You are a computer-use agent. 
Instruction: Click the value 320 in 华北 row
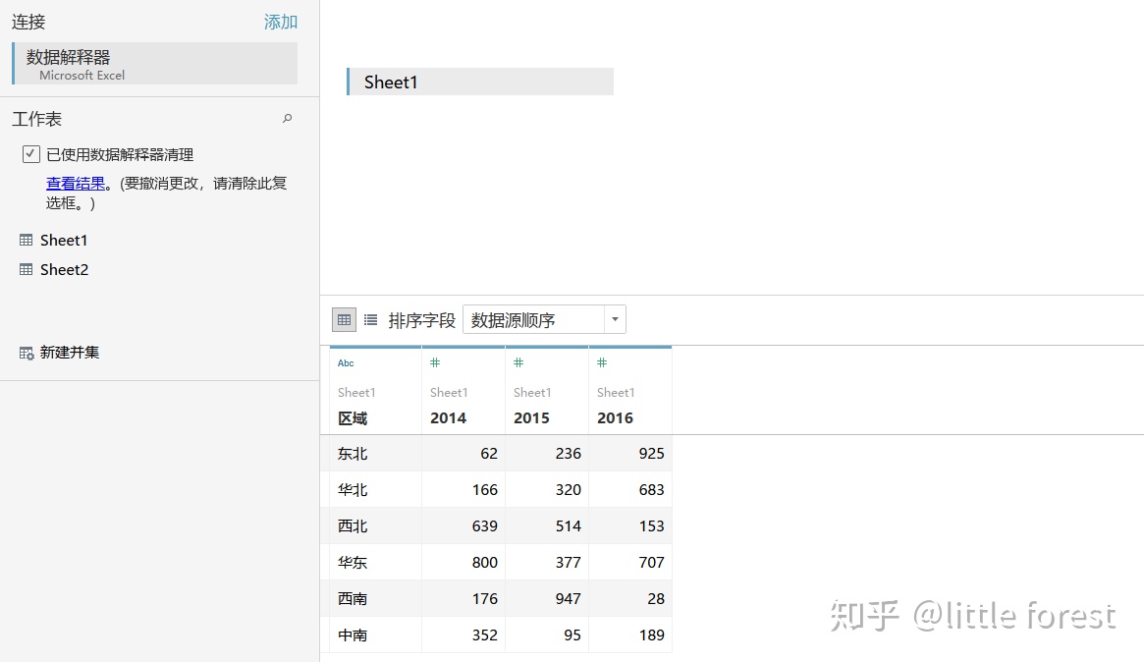[569, 490]
